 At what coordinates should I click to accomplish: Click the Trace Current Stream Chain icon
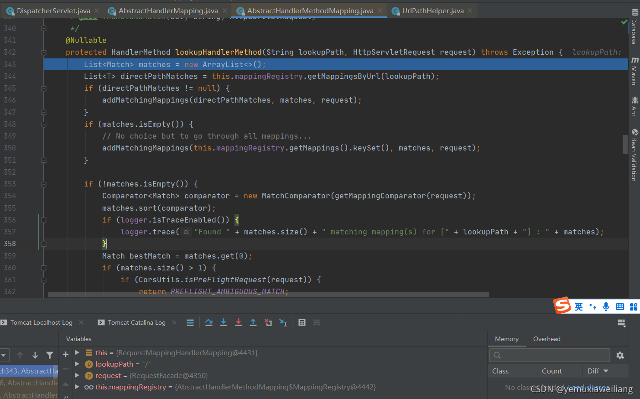(317, 322)
